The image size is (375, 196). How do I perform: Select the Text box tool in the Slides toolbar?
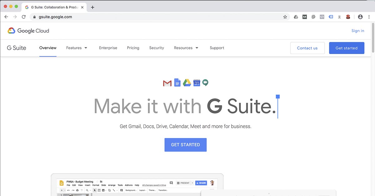click(x=99, y=190)
